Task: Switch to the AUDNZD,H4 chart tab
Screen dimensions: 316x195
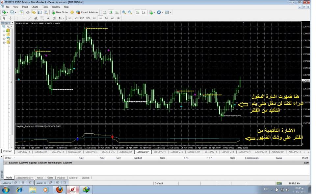Action: [x=277, y=152]
